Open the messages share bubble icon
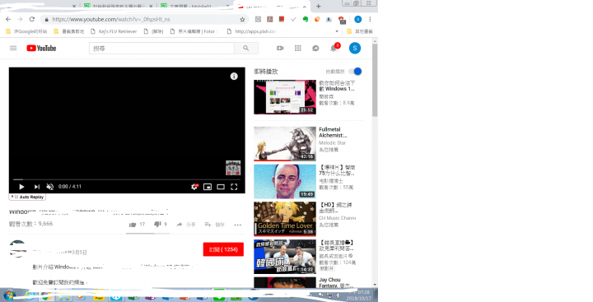Image resolution: width=593 pixels, height=302 pixels. [x=315, y=49]
